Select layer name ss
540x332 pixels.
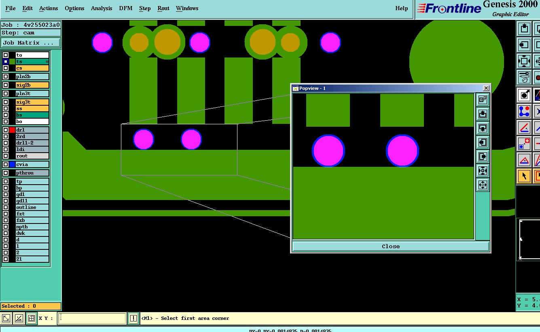(32, 109)
